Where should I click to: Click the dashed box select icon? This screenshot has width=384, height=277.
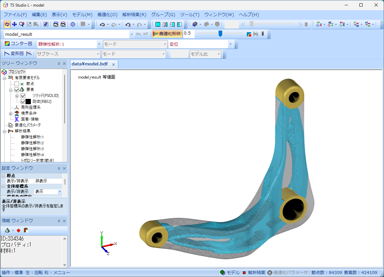point(46,24)
